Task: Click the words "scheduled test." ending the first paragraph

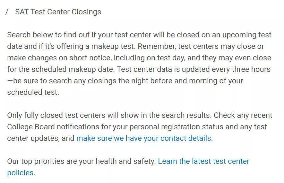Action: 33,92
